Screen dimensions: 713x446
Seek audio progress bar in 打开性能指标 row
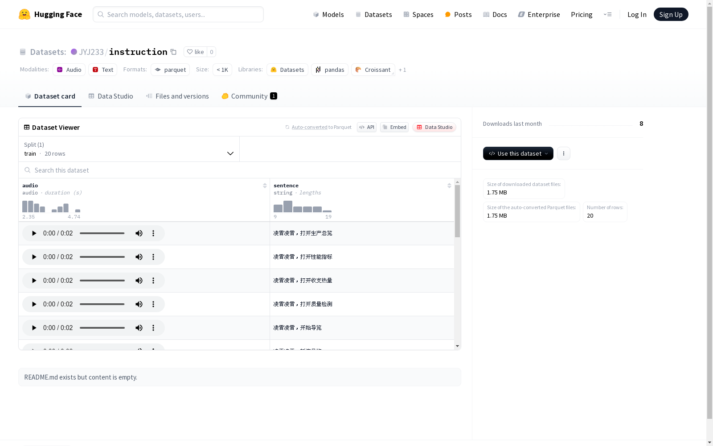(x=102, y=257)
